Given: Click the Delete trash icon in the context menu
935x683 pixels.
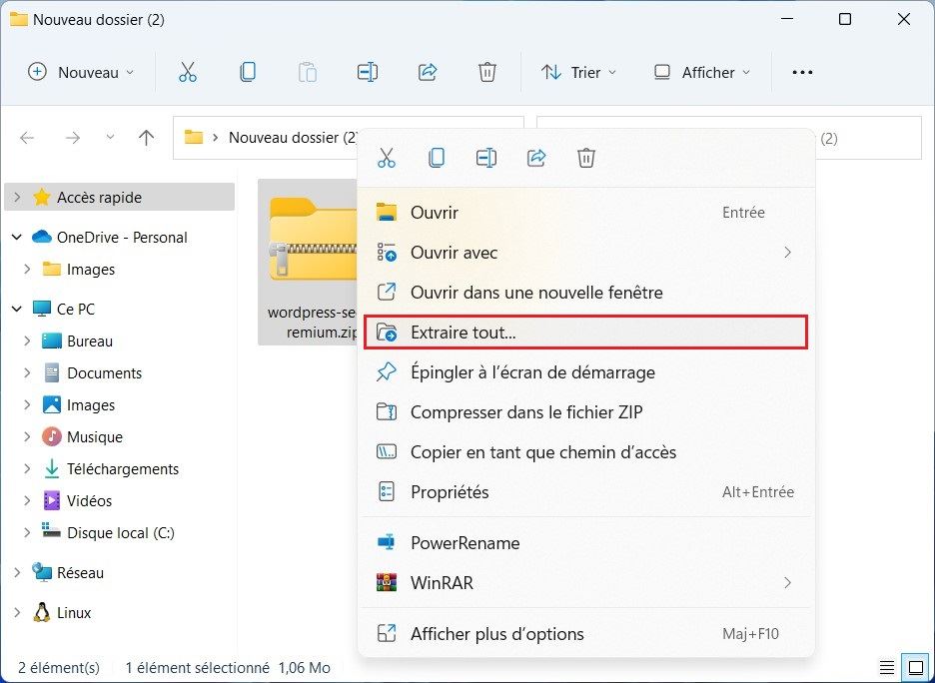Looking at the screenshot, I should point(586,158).
